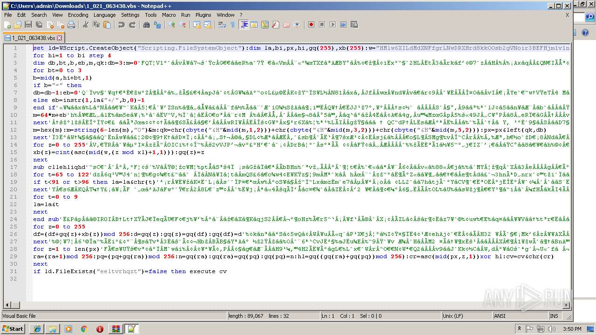This screenshot has width=596, height=335.
Task: Open the Language menu
Action: [x=104, y=15]
